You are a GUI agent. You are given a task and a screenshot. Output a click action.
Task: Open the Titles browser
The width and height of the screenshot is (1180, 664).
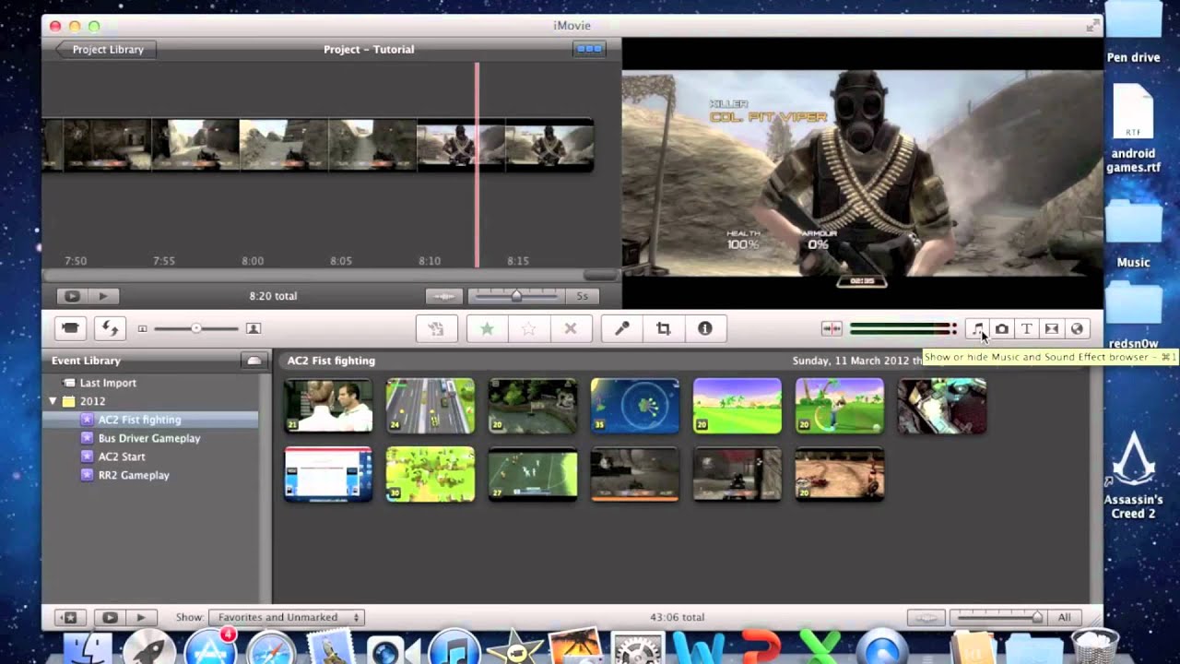pos(1027,328)
